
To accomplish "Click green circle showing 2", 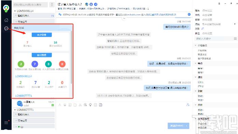I will (x=21, y=64).
